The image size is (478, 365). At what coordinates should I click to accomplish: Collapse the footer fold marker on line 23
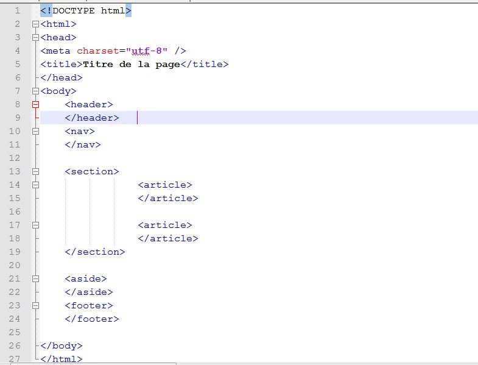[35, 305]
